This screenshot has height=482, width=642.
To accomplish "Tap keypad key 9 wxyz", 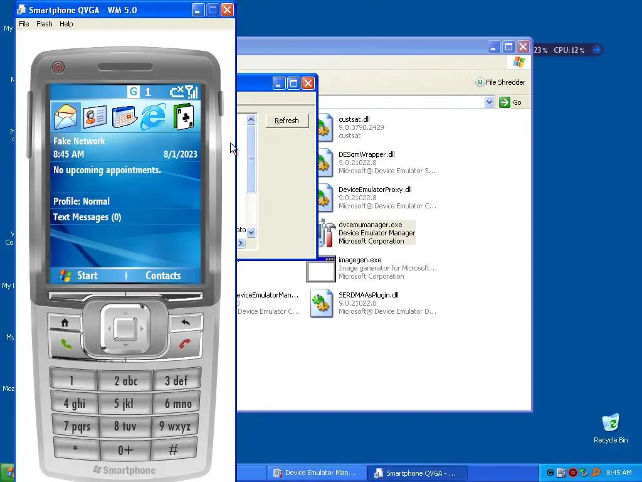I will click(x=175, y=426).
